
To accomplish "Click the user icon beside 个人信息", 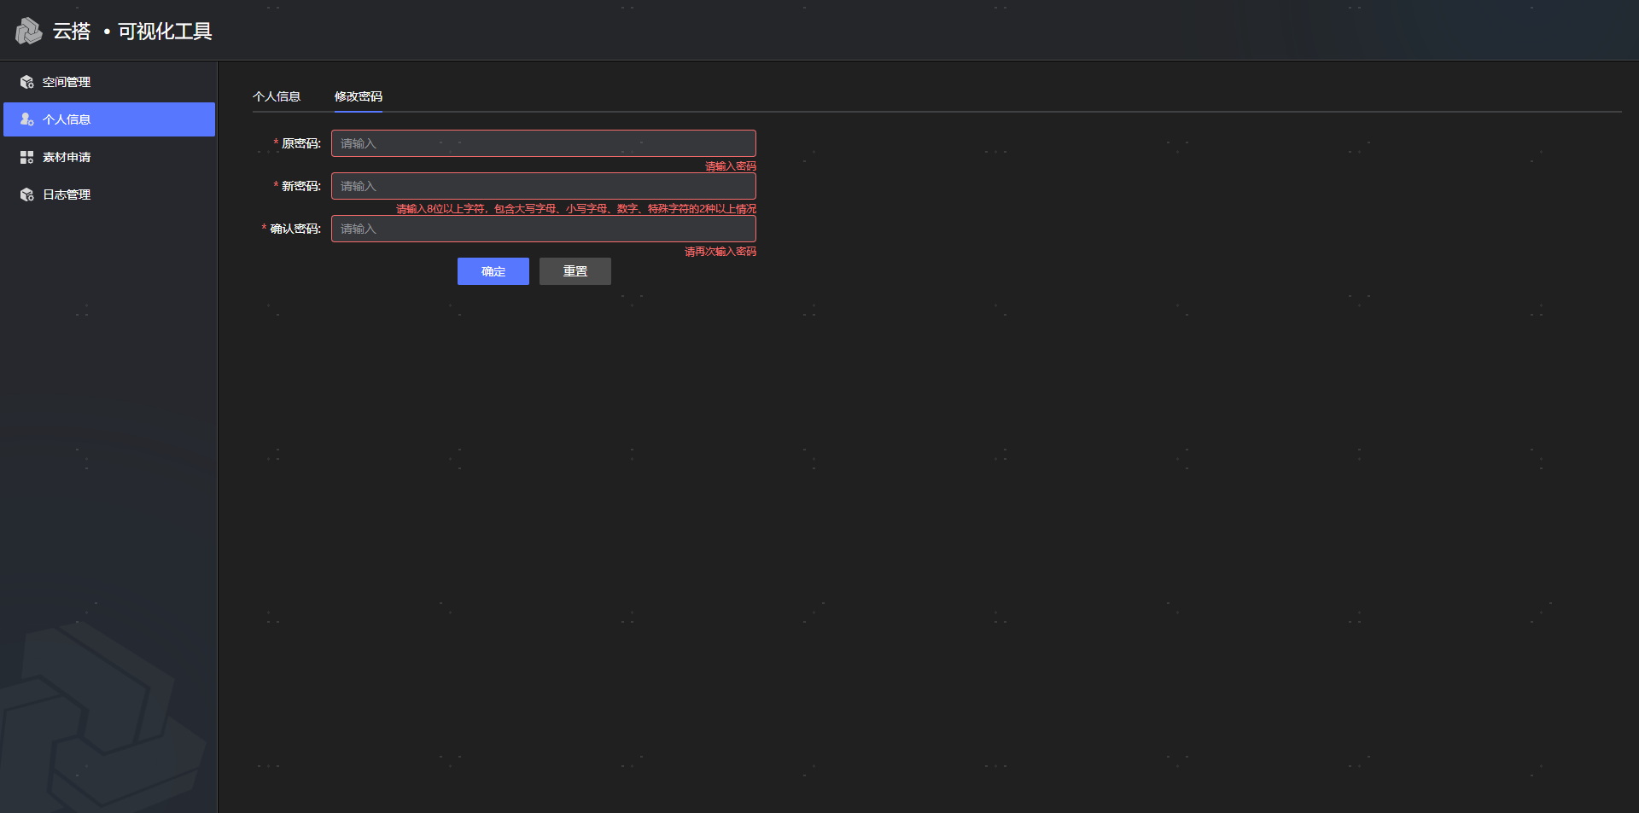I will tap(26, 119).
